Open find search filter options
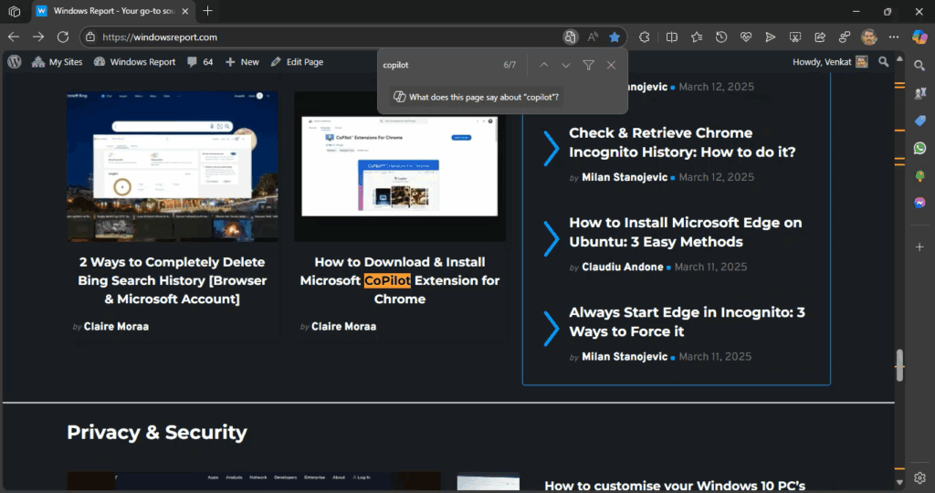This screenshot has height=493, width=935. pyautogui.click(x=589, y=65)
